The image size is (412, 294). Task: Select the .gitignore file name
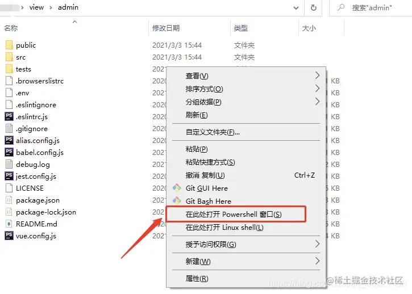pyautogui.click(x=32, y=129)
